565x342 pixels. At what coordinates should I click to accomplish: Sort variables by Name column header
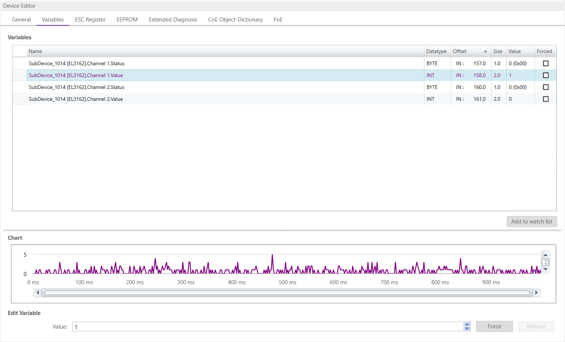pos(35,52)
